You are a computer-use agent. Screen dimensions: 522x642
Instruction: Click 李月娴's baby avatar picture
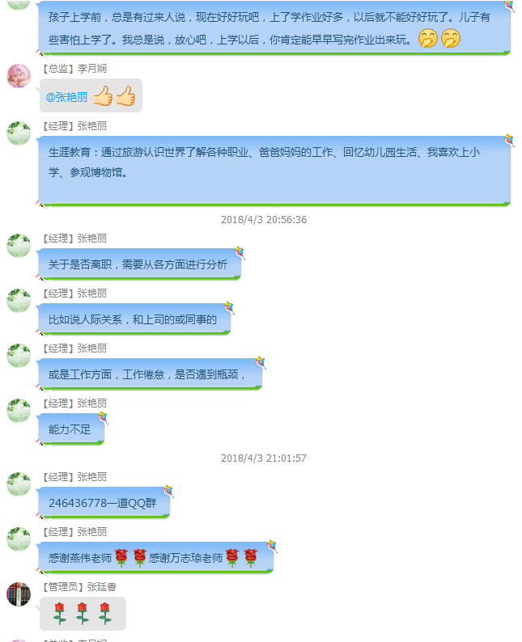coord(19,76)
